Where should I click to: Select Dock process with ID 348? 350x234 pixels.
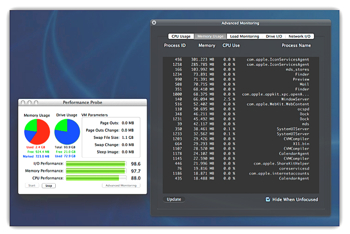point(241,114)
